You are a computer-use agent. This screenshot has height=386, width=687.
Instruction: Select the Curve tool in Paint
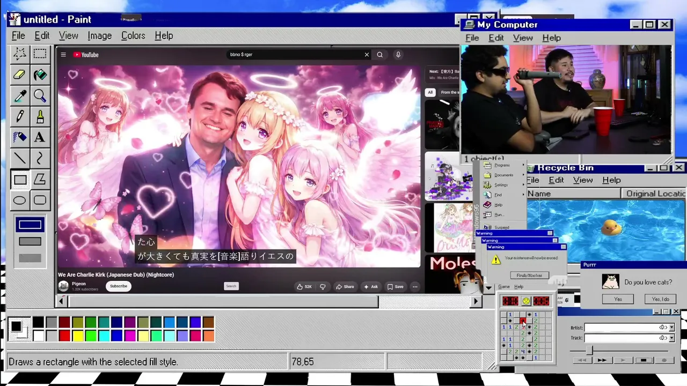click(x=40, y=158)
